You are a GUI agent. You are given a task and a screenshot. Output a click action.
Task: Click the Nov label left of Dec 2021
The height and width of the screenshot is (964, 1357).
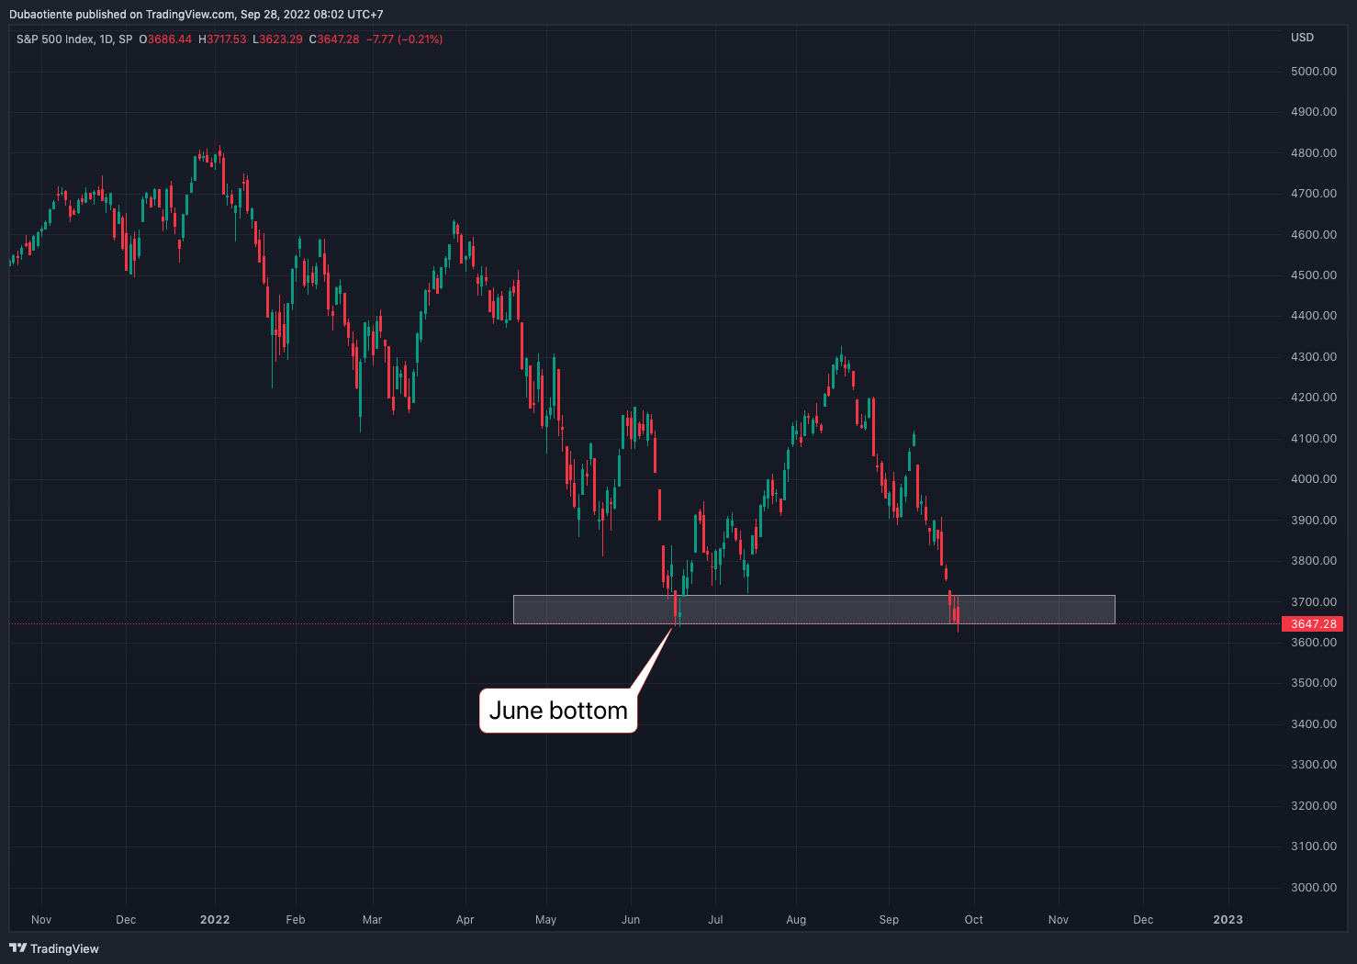pos(41,920)
